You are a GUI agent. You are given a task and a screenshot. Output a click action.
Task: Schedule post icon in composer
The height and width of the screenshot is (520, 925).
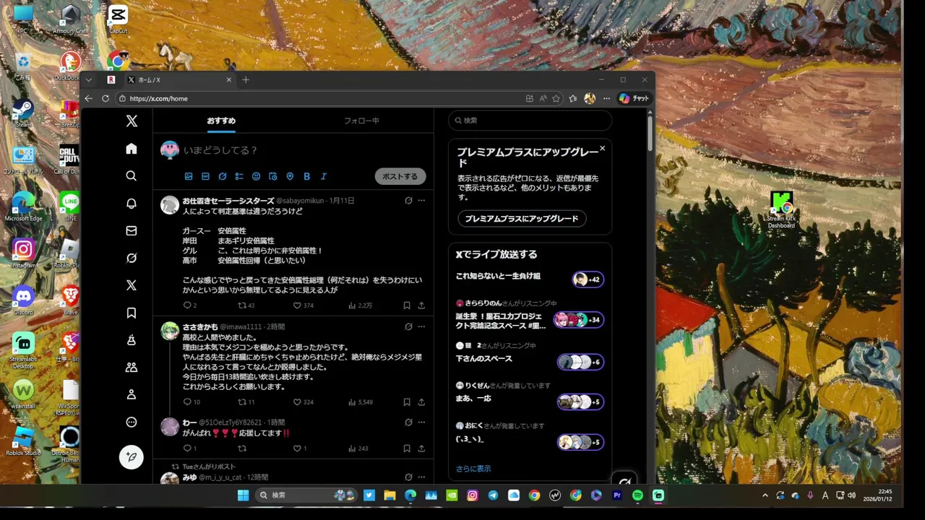coord(273,176)
